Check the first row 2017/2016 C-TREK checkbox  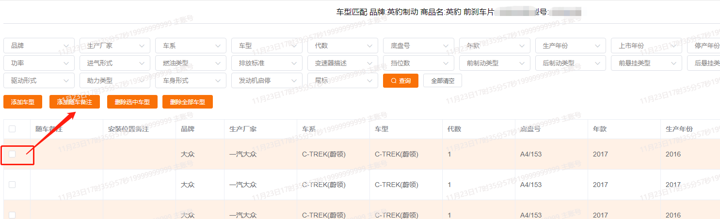pyautogui.click(x=12, y=154)
